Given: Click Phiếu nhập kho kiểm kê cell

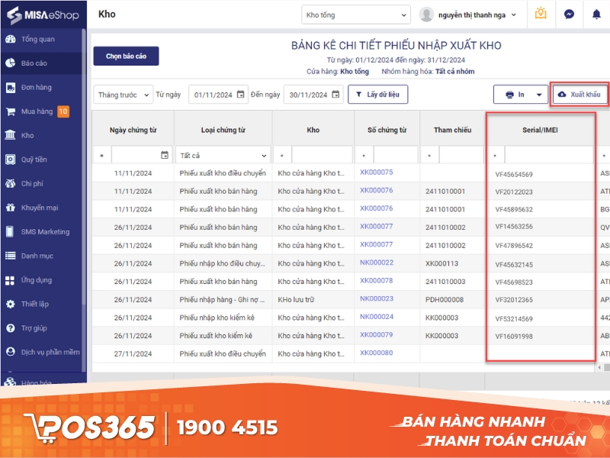Looking at the screenshot, I should click(217, 318).
